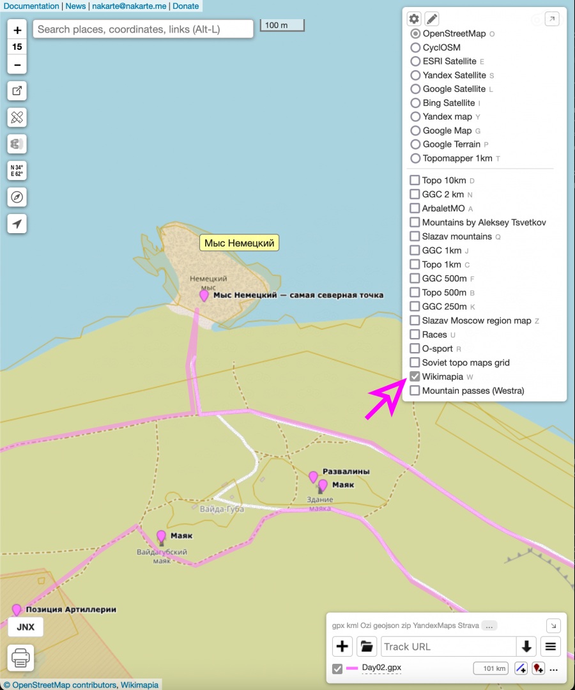This screenshot has width=575, height=690.
Task: Open the Documentation link
Action: (31, 6)
